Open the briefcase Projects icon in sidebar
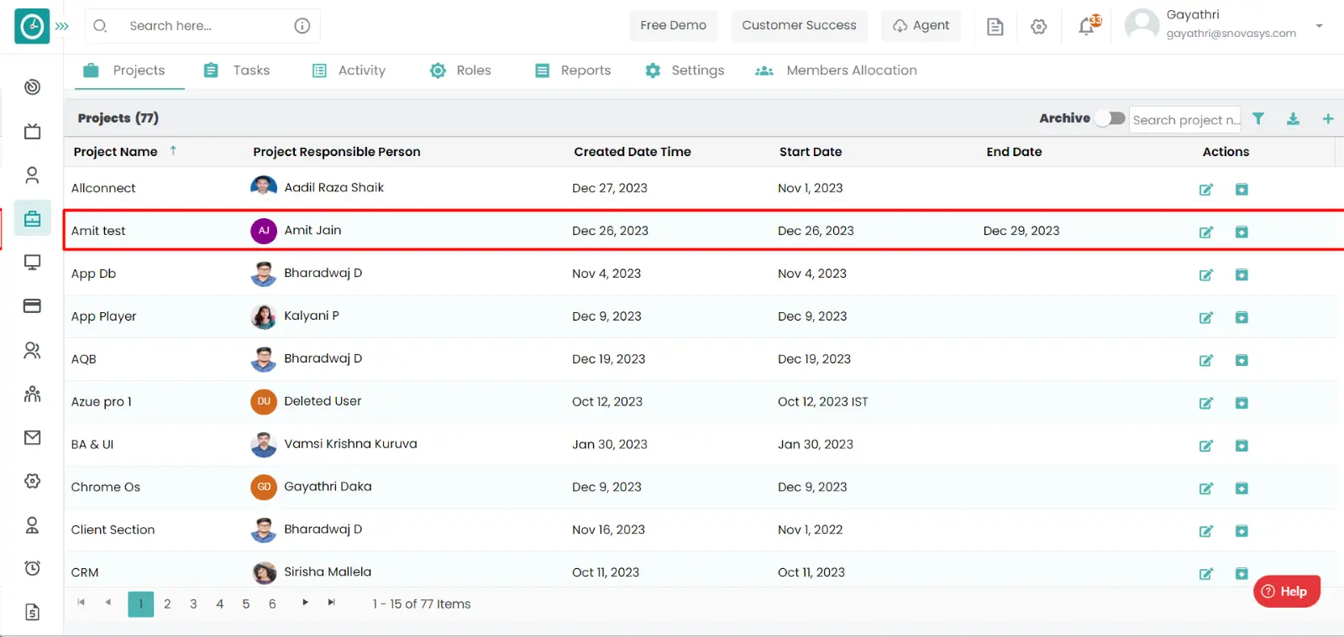This screenshot has width=1344, height=637. pyautogui.click(x=32, y=219)
